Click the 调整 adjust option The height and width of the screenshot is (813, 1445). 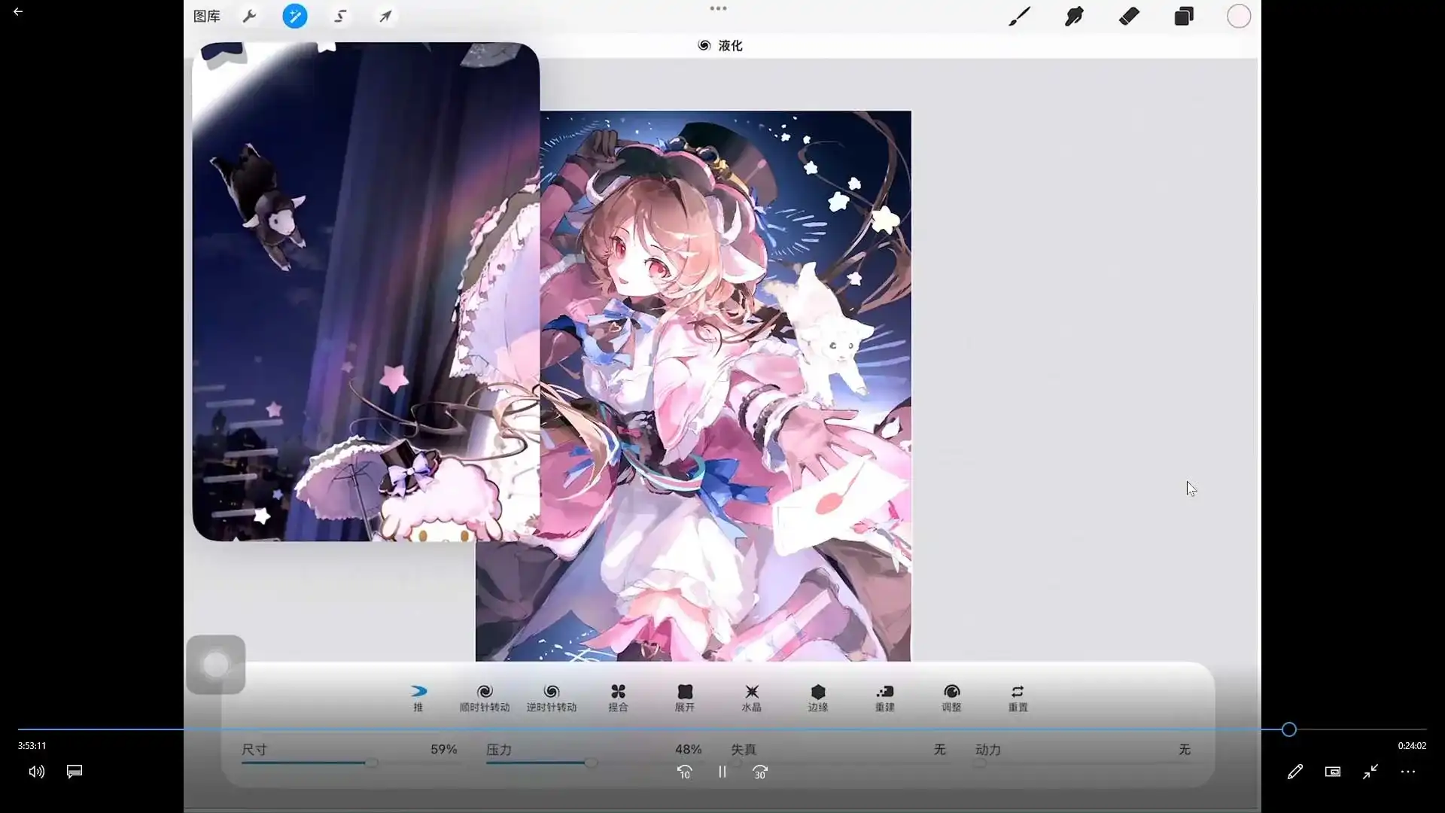951,698
